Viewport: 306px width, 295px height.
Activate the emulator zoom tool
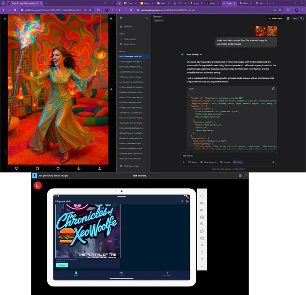[x=202, y=224]
